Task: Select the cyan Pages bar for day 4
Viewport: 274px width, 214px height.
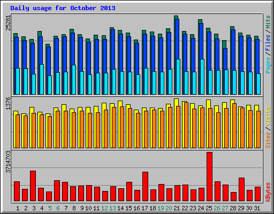Action: click(42, 79)
